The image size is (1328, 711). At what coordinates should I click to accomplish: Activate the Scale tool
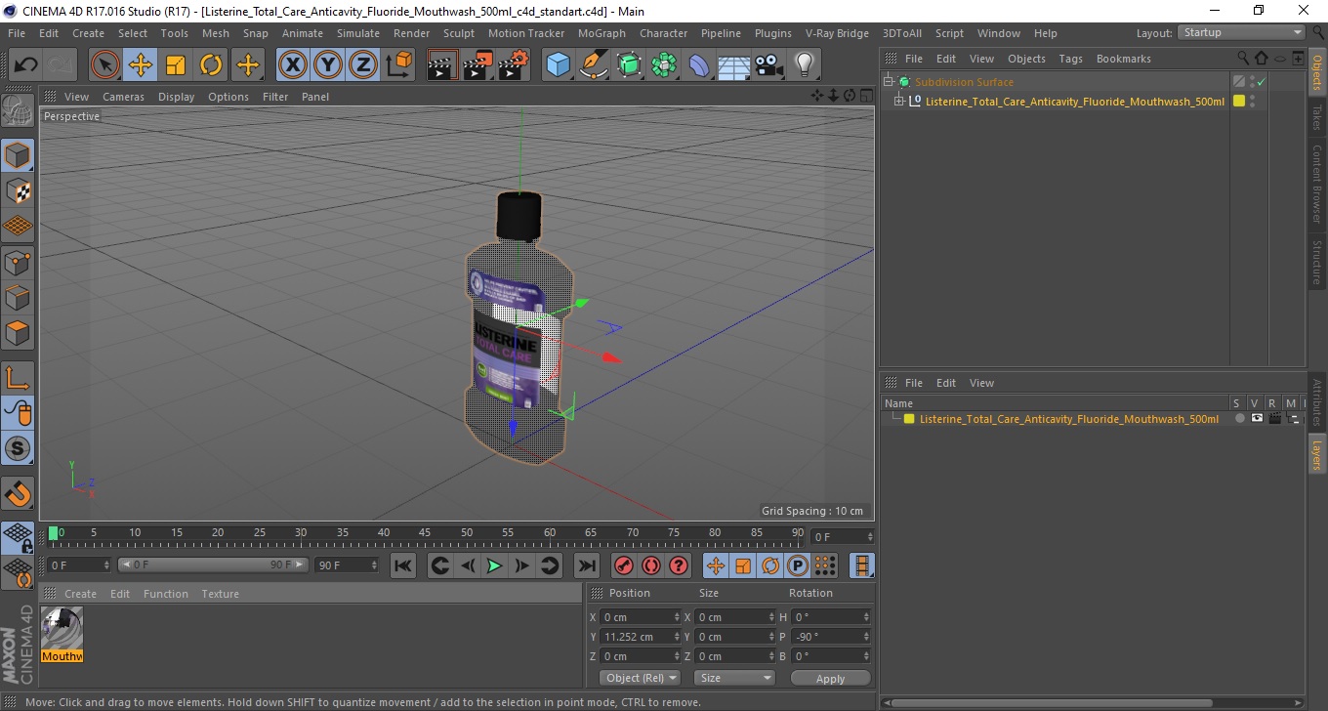(x=176, y=65)
